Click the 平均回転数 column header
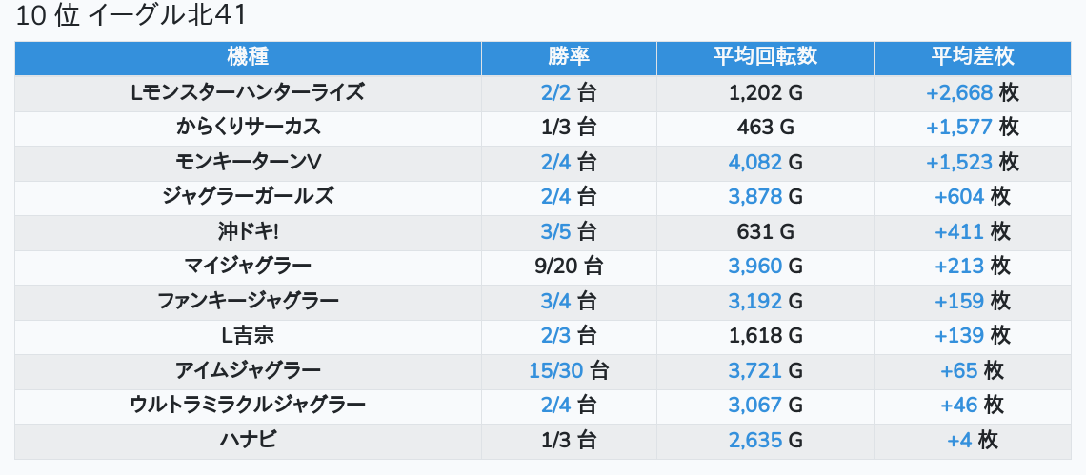1086x475 pixels. click(765, 57)
